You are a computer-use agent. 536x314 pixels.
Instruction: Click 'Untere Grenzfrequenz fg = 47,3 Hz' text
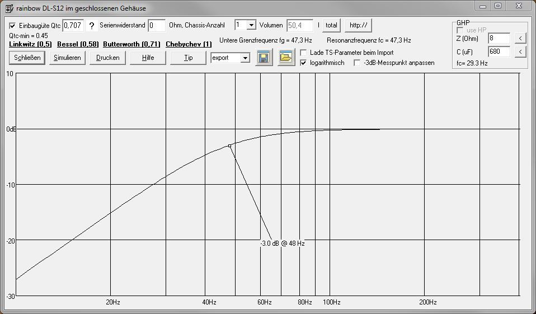tap(266, 40)
